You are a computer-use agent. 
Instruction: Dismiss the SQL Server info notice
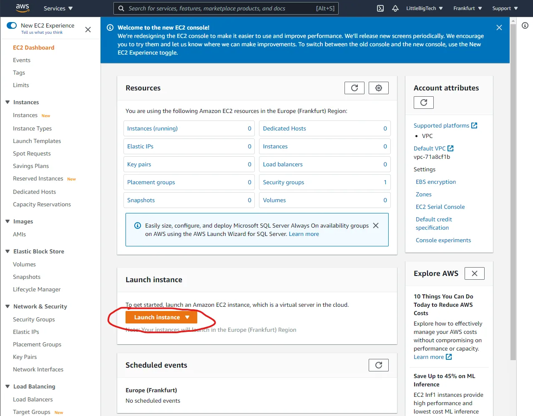click(376, 226)
